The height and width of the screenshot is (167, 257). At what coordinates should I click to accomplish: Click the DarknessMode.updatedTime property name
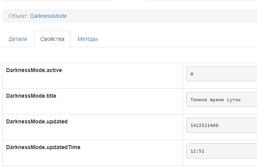[43, 147]
